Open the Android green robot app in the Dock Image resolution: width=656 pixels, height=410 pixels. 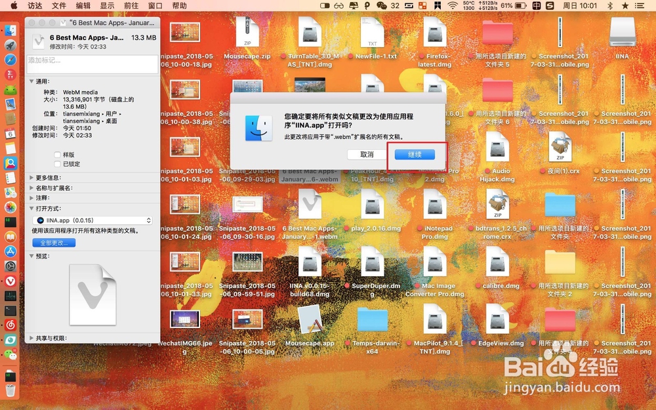(10, 89)
